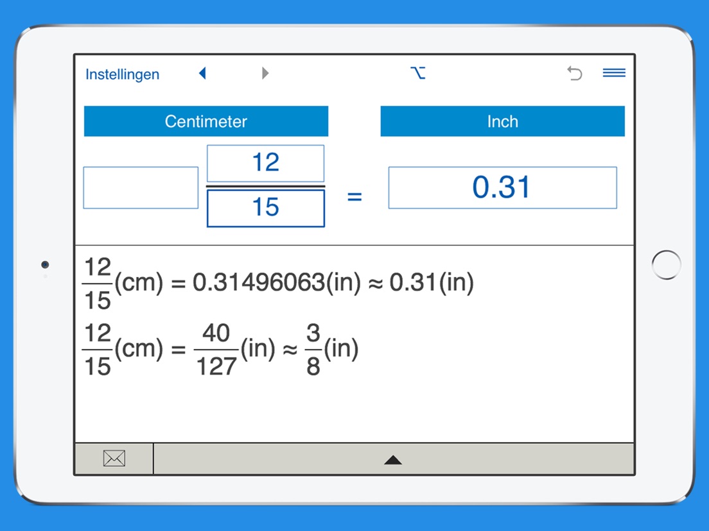The height and width of the screenshot is (531, 709).
Task: Navigate back with the left arrow icon
Action: coord(202,73)
